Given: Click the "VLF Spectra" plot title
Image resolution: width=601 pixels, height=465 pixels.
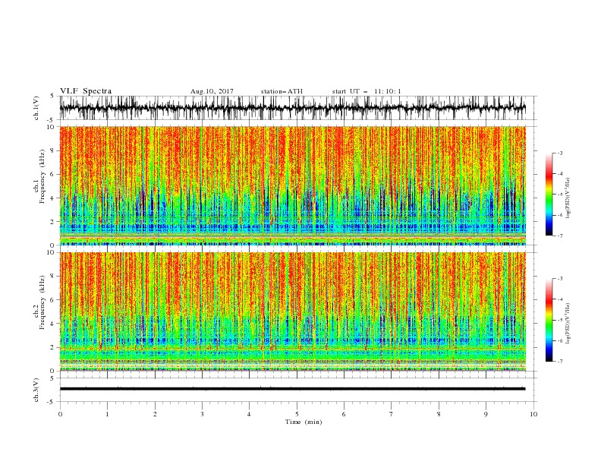Looking at the screenshot, I should coord(86,91).
